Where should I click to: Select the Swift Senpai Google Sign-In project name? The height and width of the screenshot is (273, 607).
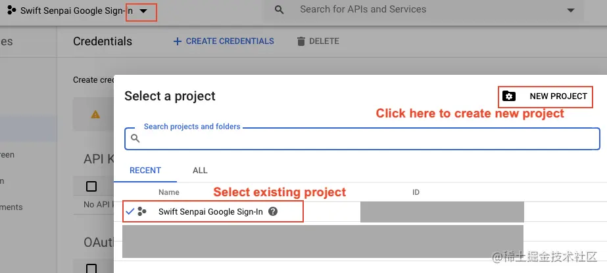pos(210,212)
